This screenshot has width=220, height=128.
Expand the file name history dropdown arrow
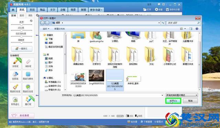(162, 95)
